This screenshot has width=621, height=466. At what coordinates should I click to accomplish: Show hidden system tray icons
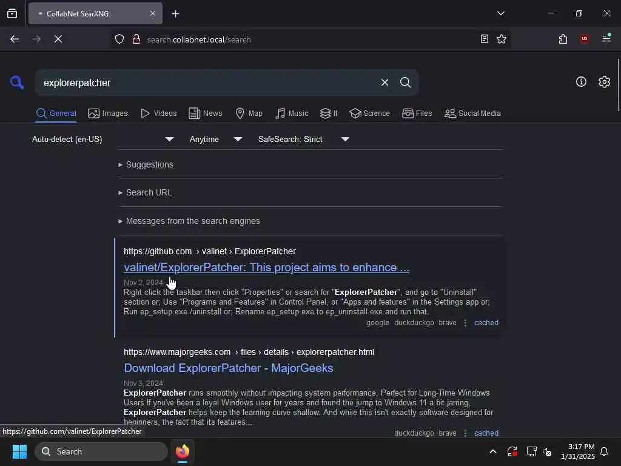493,451
